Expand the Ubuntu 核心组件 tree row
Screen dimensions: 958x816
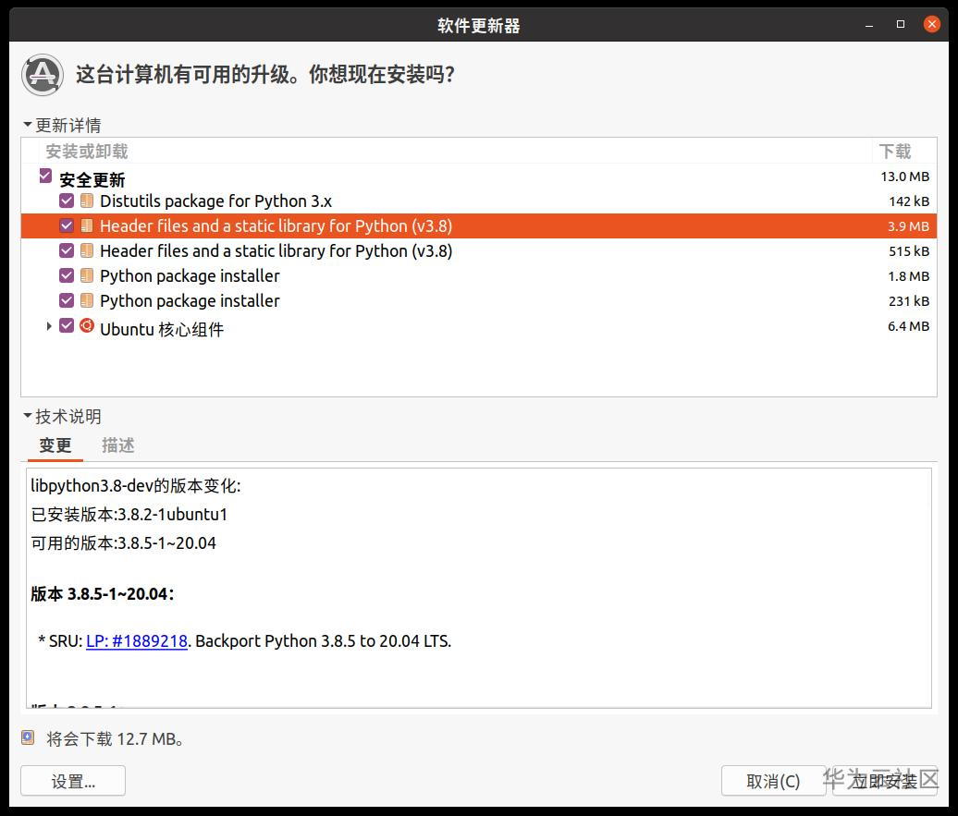tap(49, 326)
